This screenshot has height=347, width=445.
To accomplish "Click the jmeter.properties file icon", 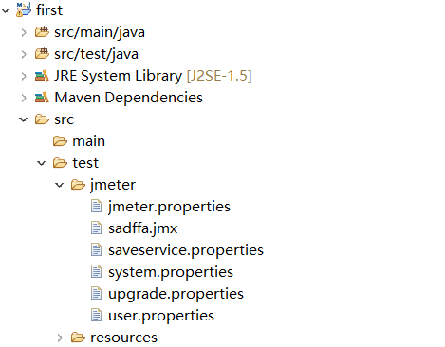I will pos(97,207).
